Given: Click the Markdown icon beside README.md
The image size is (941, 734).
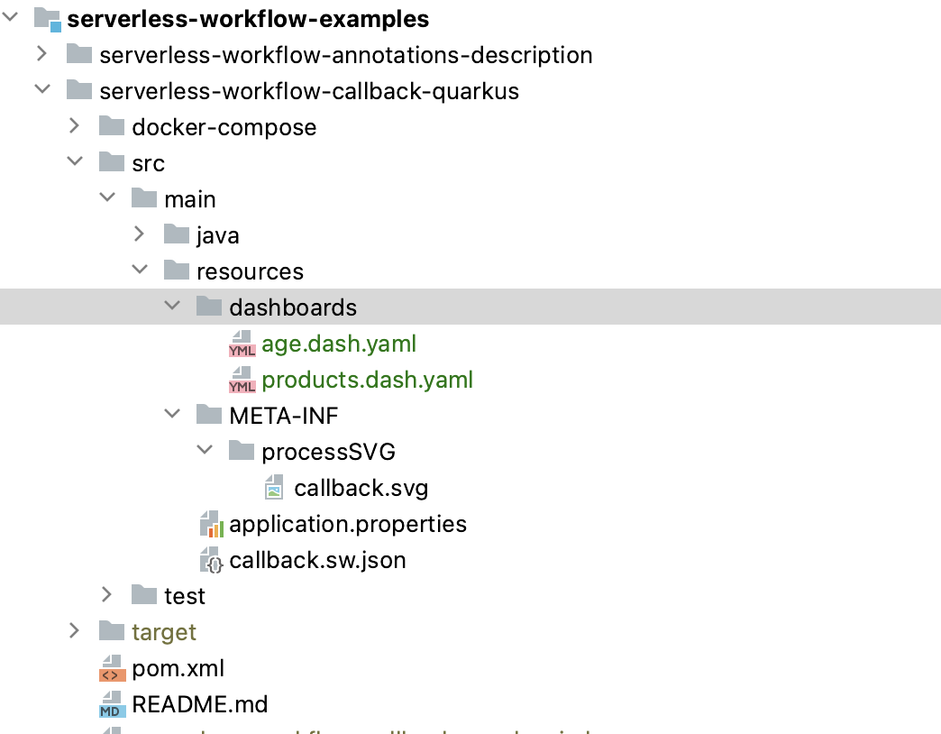Looking at the screenshot, I should [x=111, y=704].
